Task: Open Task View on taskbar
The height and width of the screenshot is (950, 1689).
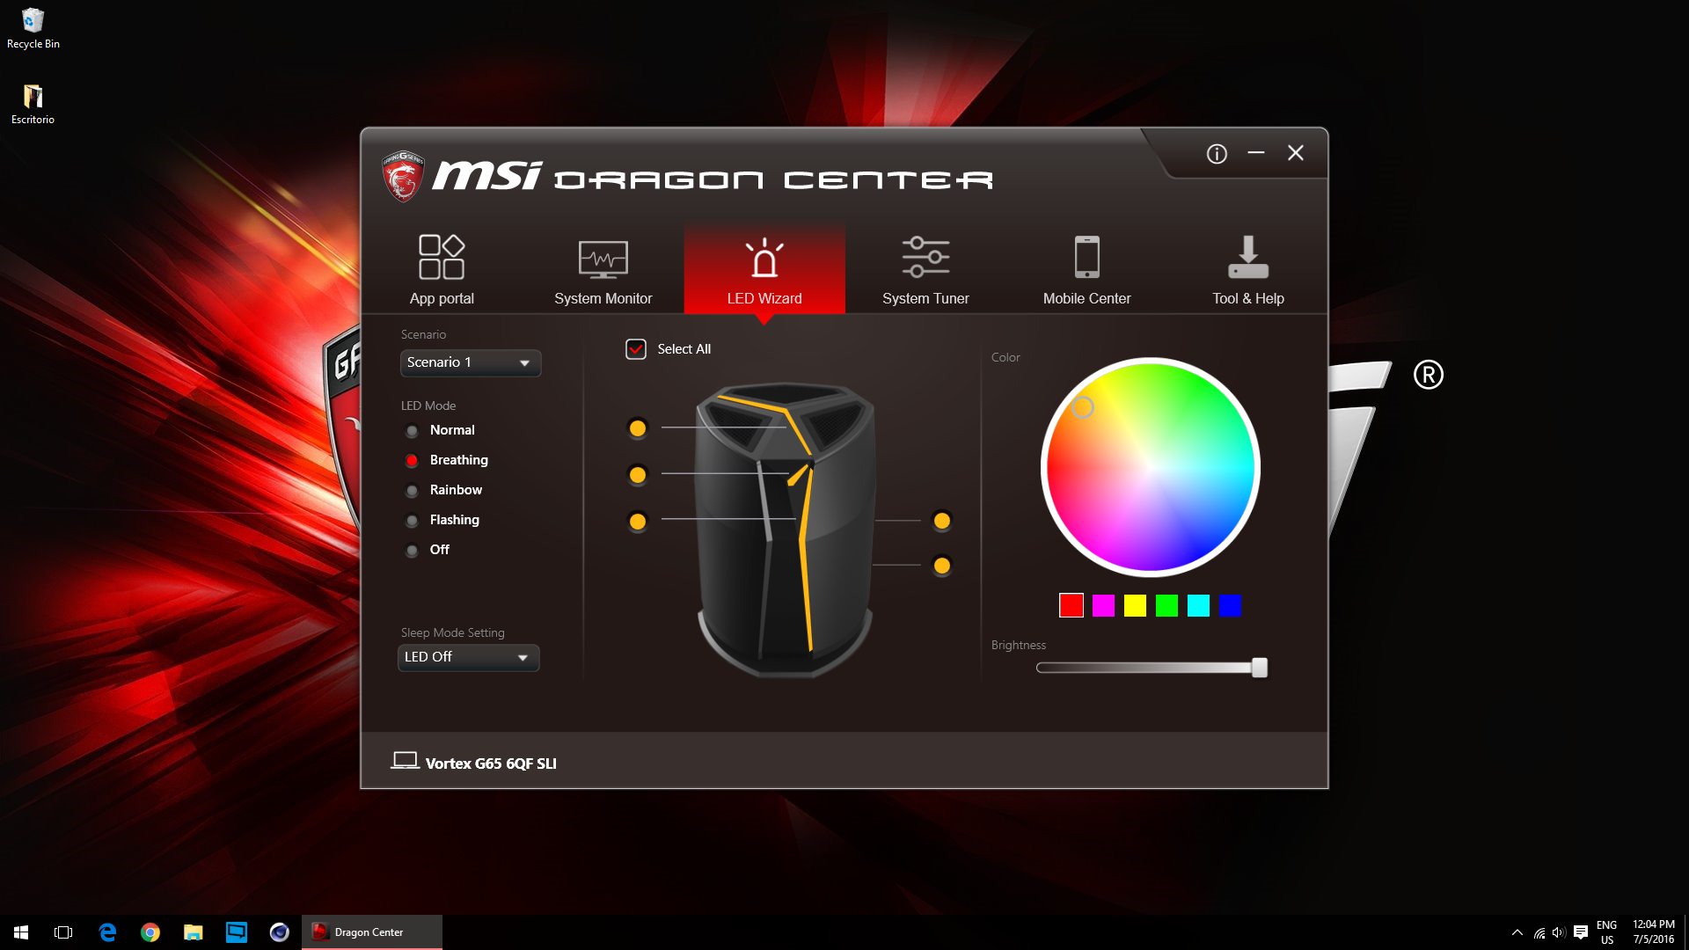Action: (x=63, y=932)
